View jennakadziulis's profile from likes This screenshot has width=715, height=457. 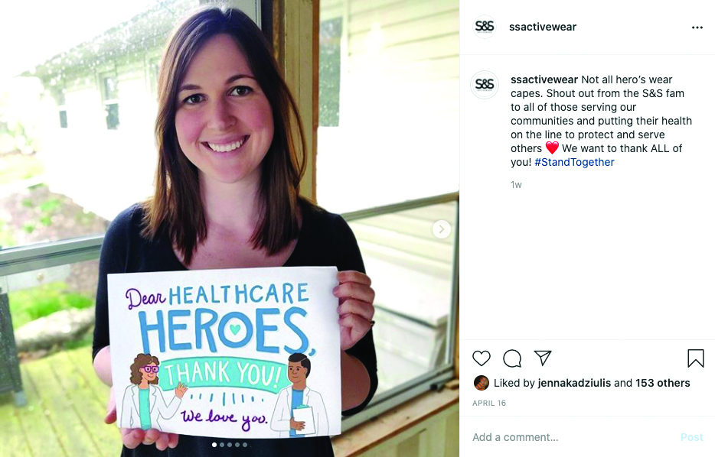574,384
